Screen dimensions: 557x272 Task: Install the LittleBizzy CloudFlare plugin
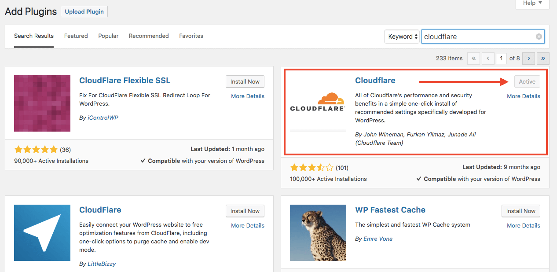(x=245, y=211)
